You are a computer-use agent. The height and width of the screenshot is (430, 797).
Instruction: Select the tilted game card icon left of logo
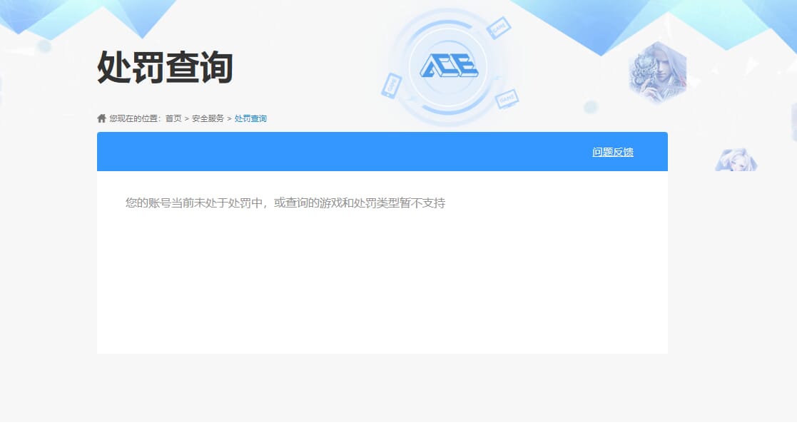click(x=392, y=86)
